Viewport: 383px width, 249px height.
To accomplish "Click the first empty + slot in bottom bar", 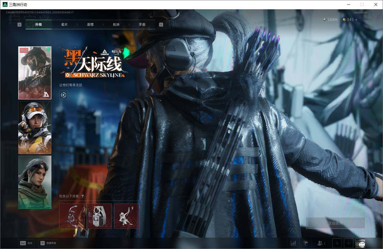I will click(x=337, y=243).
